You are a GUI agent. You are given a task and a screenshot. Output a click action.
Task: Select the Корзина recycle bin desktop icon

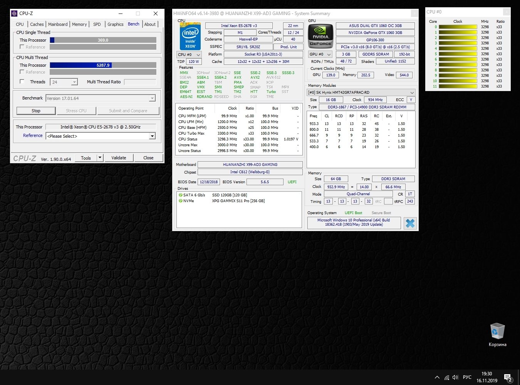(x=497, y=335)
